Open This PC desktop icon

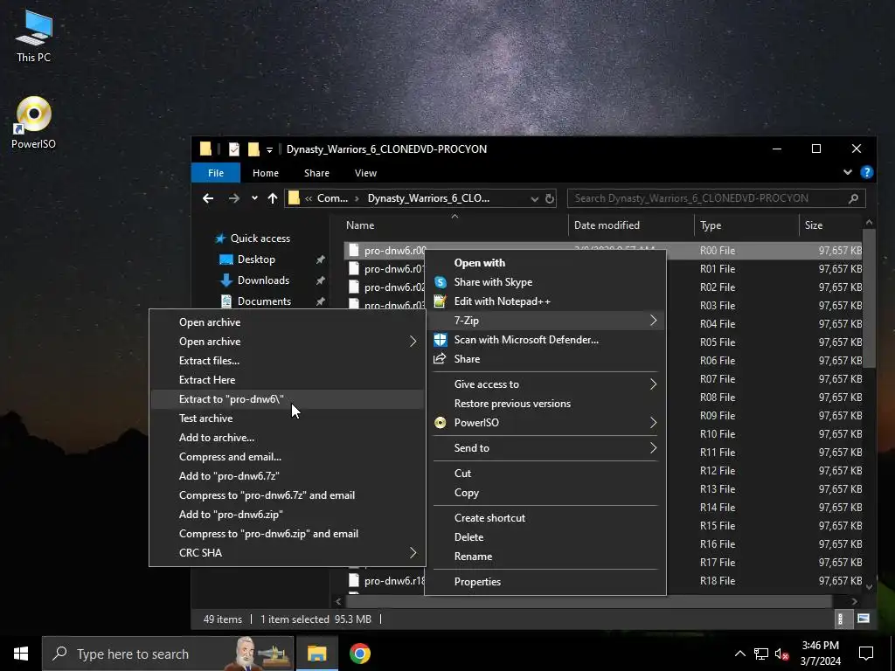click(34, 37)
